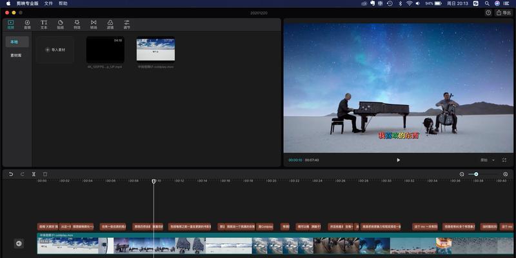Select the black 04:10 mp4 clip thumbnail
Image resolution: width=516 pixels, height=258 pixels.
(x=105, y=50)
